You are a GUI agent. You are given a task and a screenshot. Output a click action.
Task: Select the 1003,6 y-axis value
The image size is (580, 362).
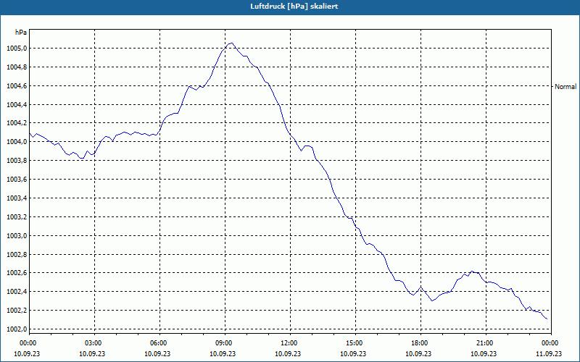(16, 180)
